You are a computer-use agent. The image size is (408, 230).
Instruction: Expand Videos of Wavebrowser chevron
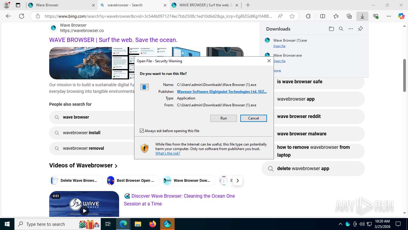[116, 166]
